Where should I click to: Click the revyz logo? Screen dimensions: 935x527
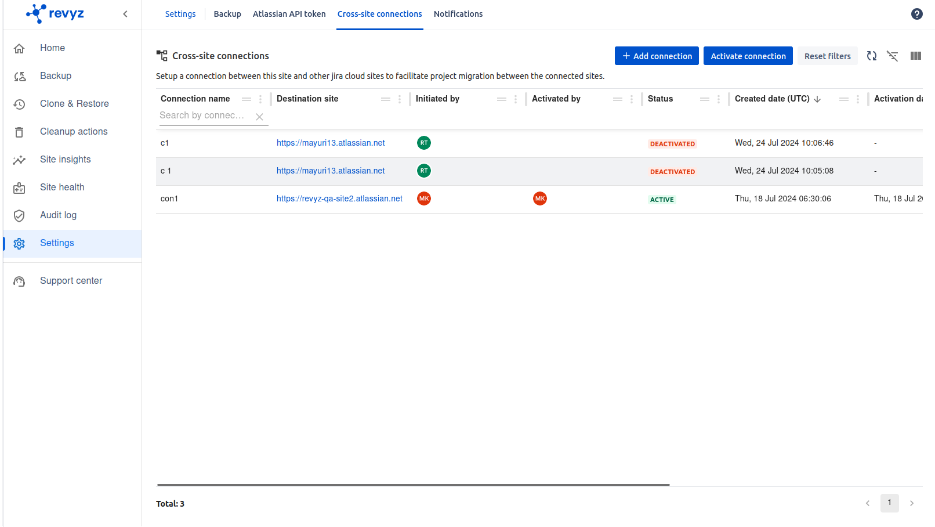(56, 13)
